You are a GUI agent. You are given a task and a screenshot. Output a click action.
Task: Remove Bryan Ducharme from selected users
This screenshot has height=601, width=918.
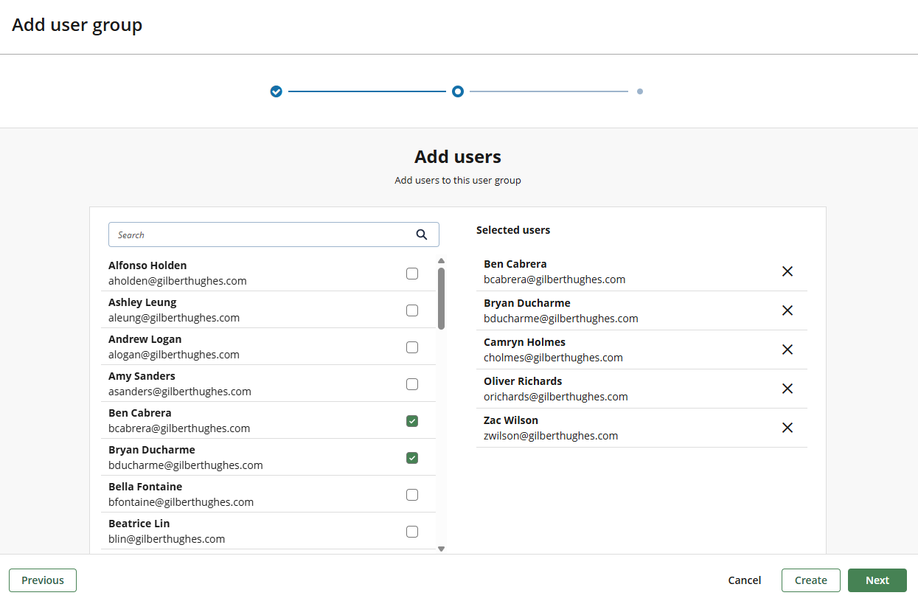(787, 310)
